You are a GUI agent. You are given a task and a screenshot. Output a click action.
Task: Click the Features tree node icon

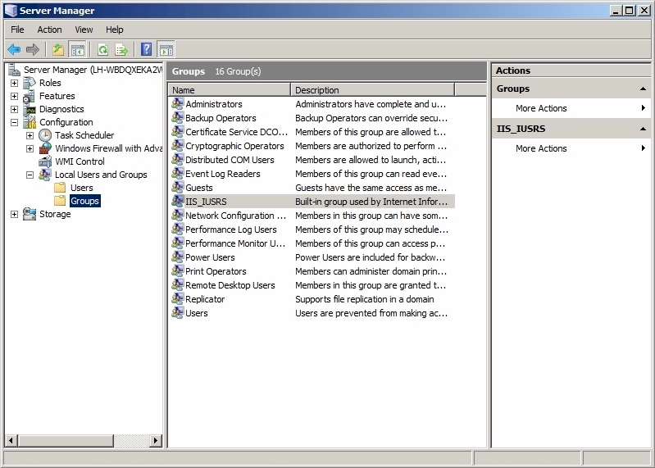tap(30, 96)
